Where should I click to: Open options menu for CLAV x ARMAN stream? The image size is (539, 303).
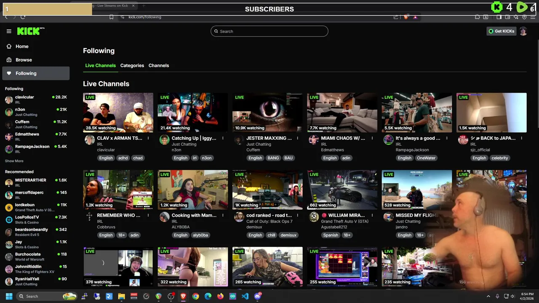pos(148,138)
